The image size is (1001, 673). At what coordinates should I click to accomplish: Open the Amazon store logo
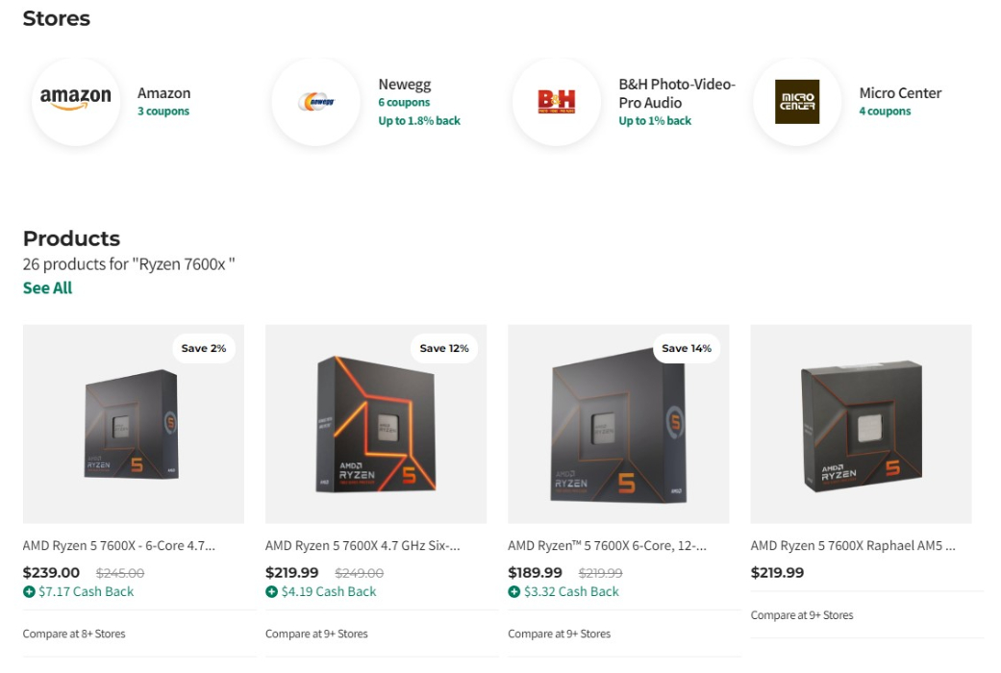click(75, 97)
